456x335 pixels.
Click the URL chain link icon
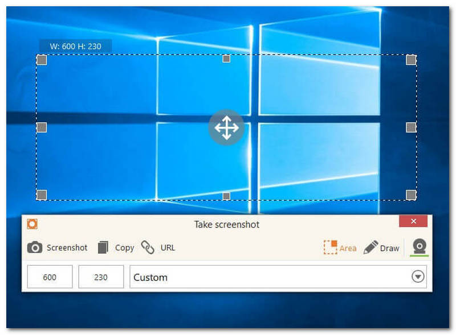148,247
